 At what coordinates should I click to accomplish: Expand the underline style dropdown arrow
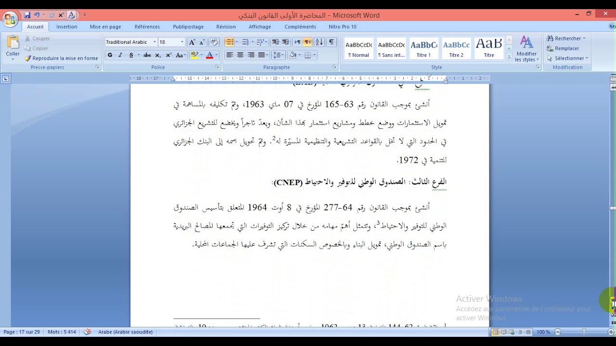139,55
